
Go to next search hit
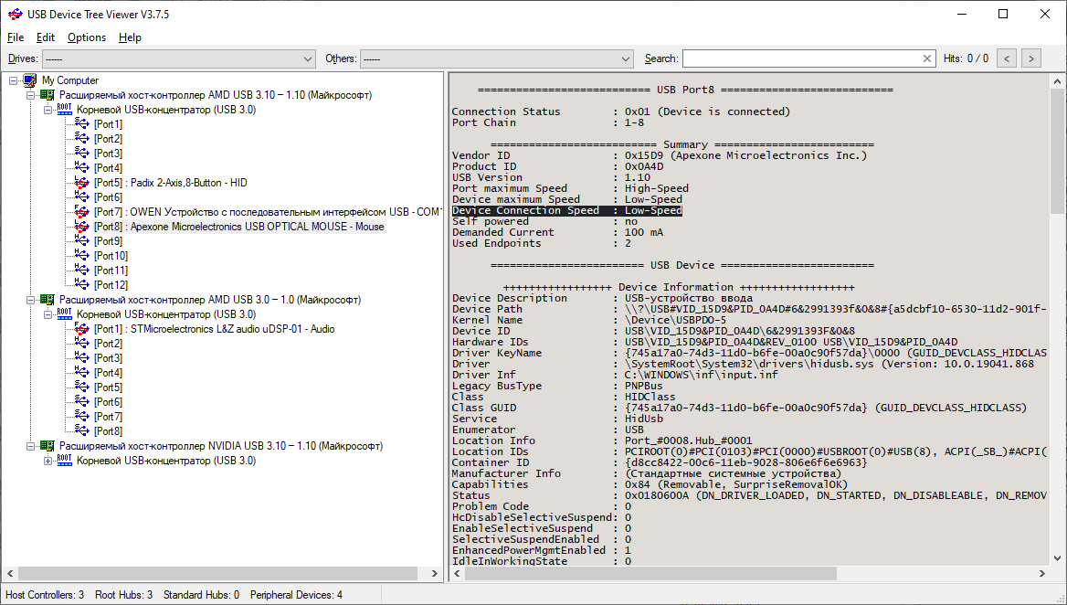pos(1031,58)
